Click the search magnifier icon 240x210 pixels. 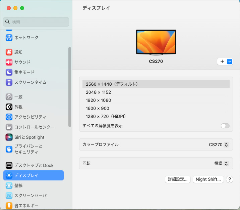click(7, 22)
